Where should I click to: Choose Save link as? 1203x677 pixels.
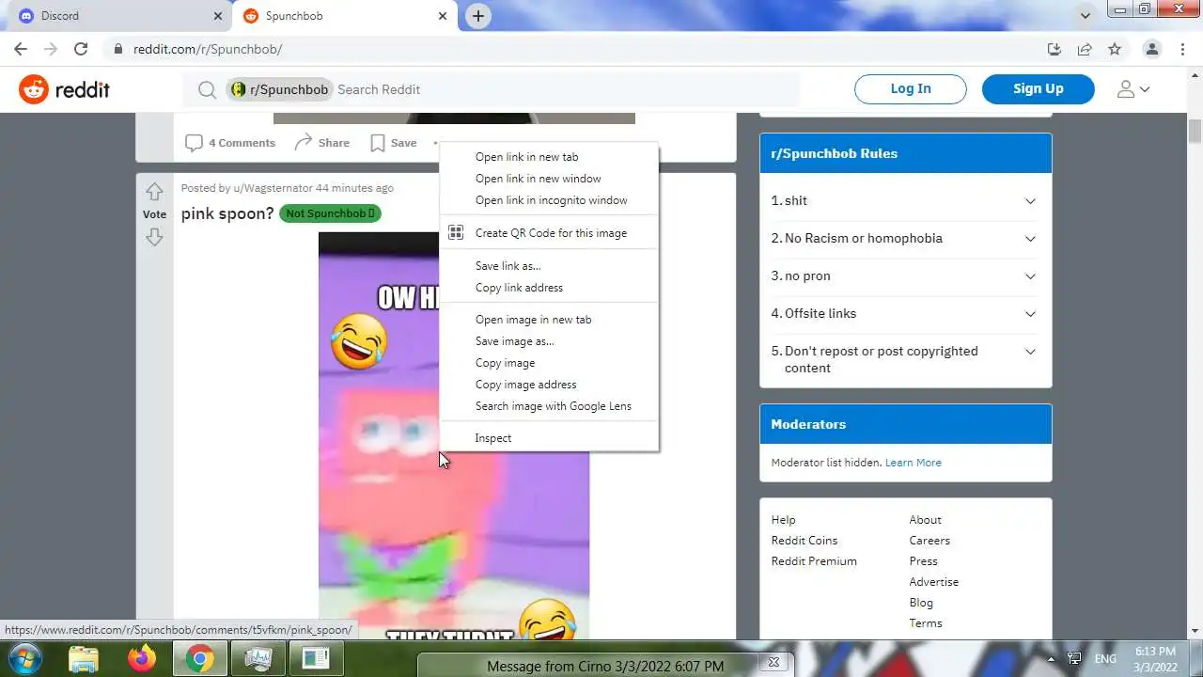click(549, 266)
